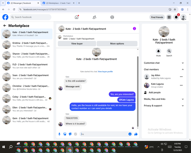Reload the page in Chrome
The width and height of the screenshot is (191, 153).
tap(14, 9)
